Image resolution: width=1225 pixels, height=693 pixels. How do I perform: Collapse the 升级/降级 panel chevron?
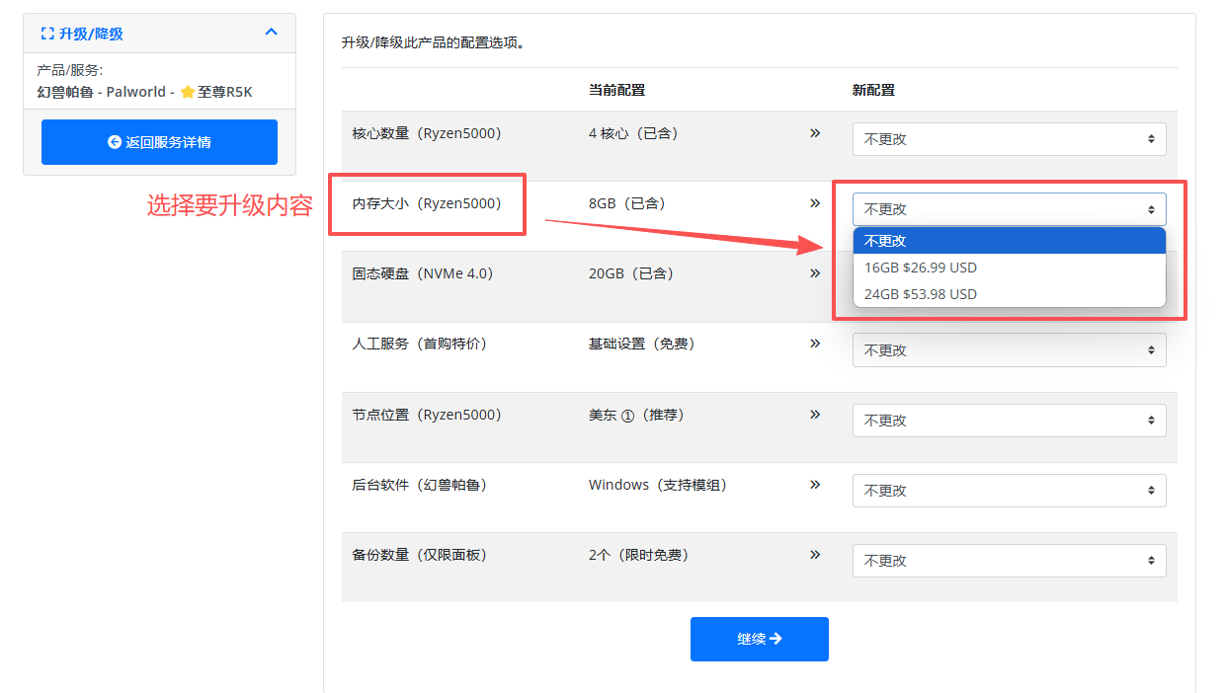272,33
